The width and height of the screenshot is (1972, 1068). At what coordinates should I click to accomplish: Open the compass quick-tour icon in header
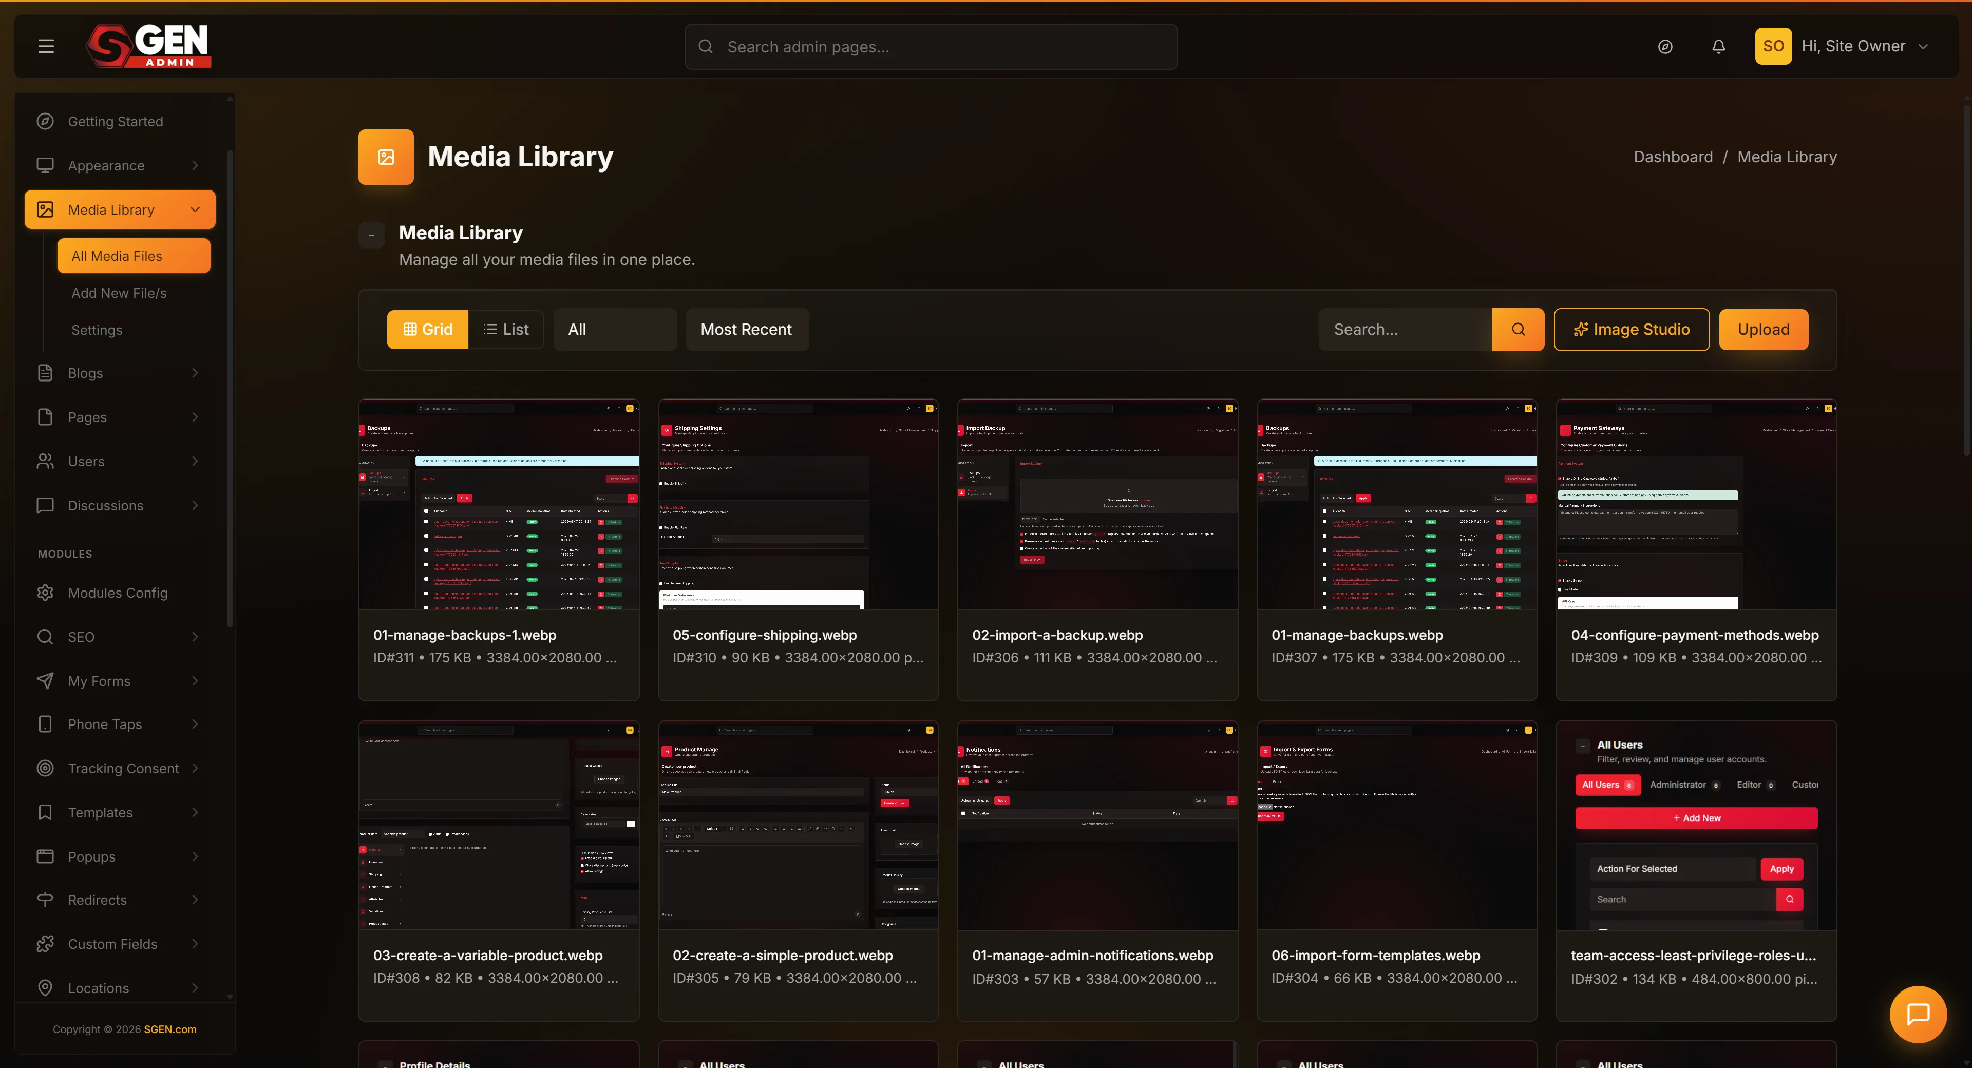point(1665,47)
